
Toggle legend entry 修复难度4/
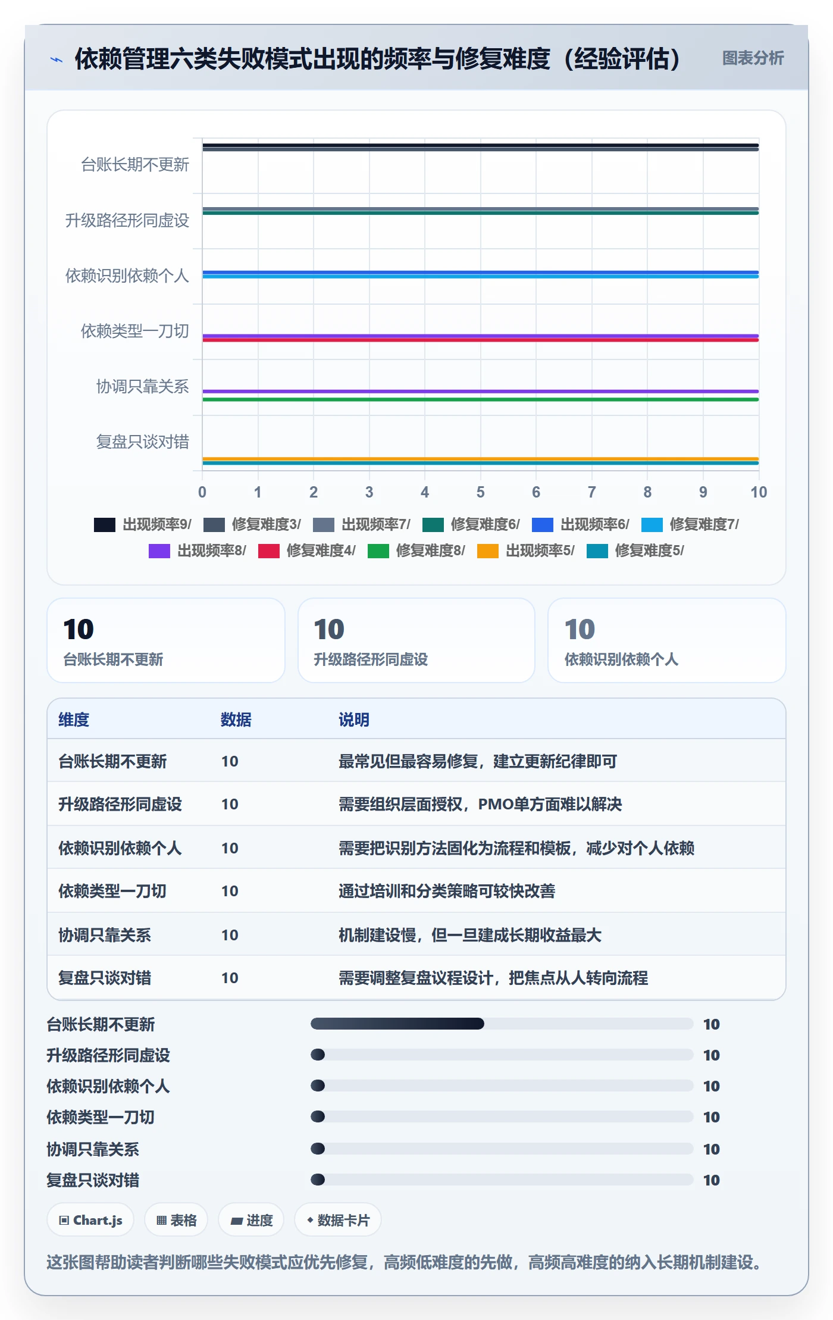(x=306, y=550)
